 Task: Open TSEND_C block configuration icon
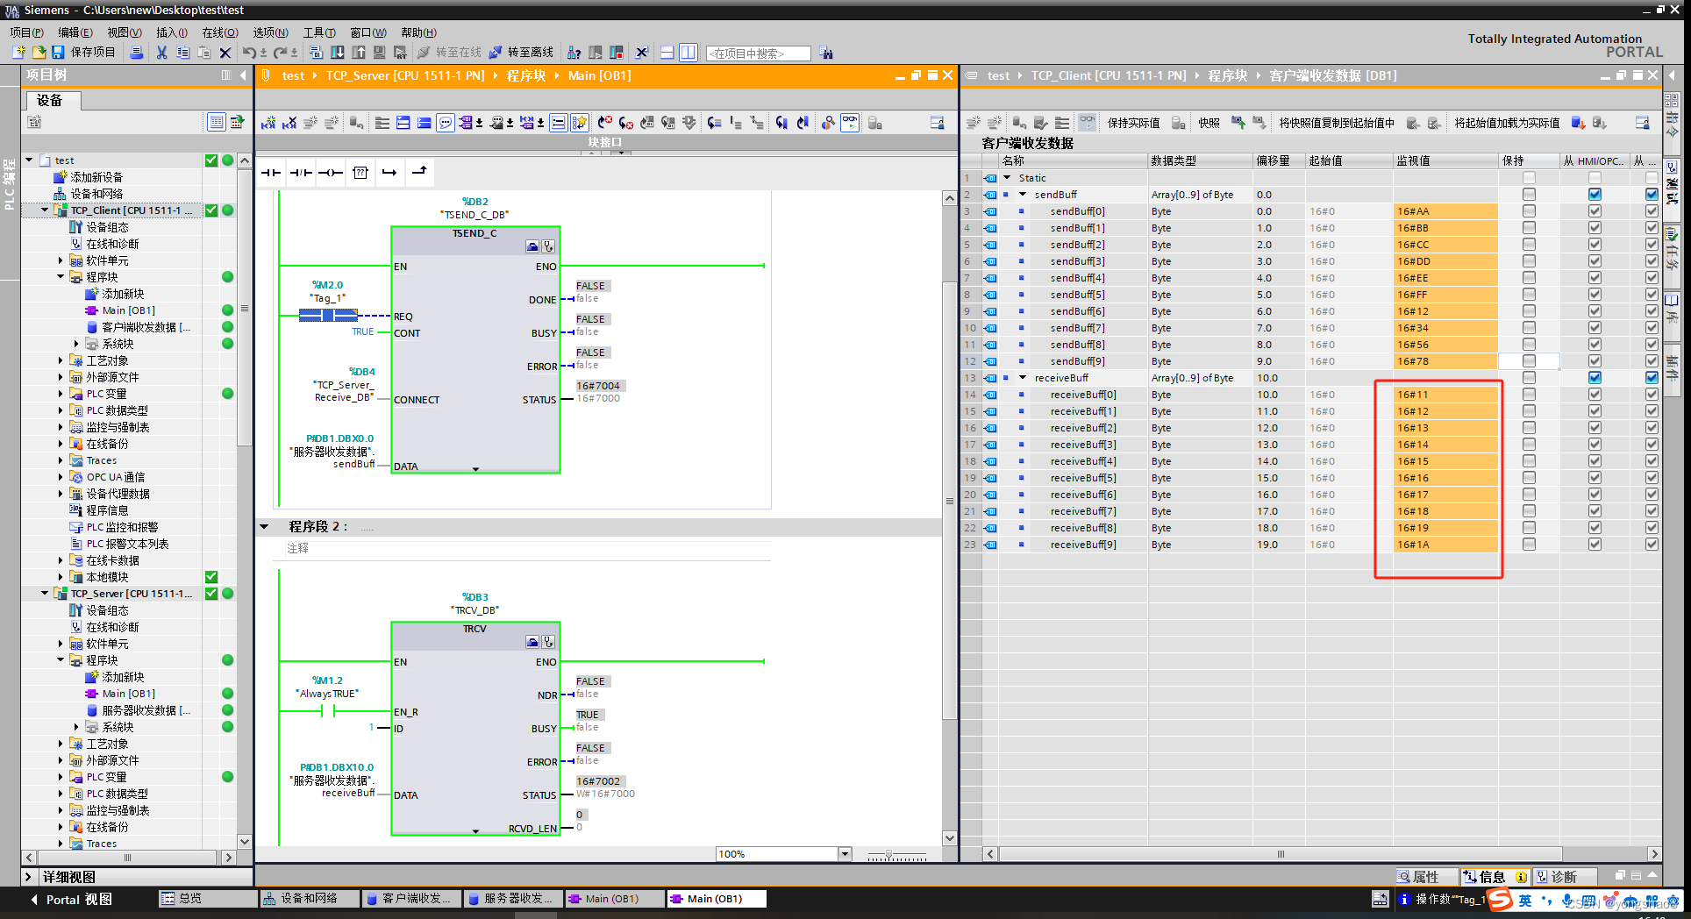[x=532, y=246]
